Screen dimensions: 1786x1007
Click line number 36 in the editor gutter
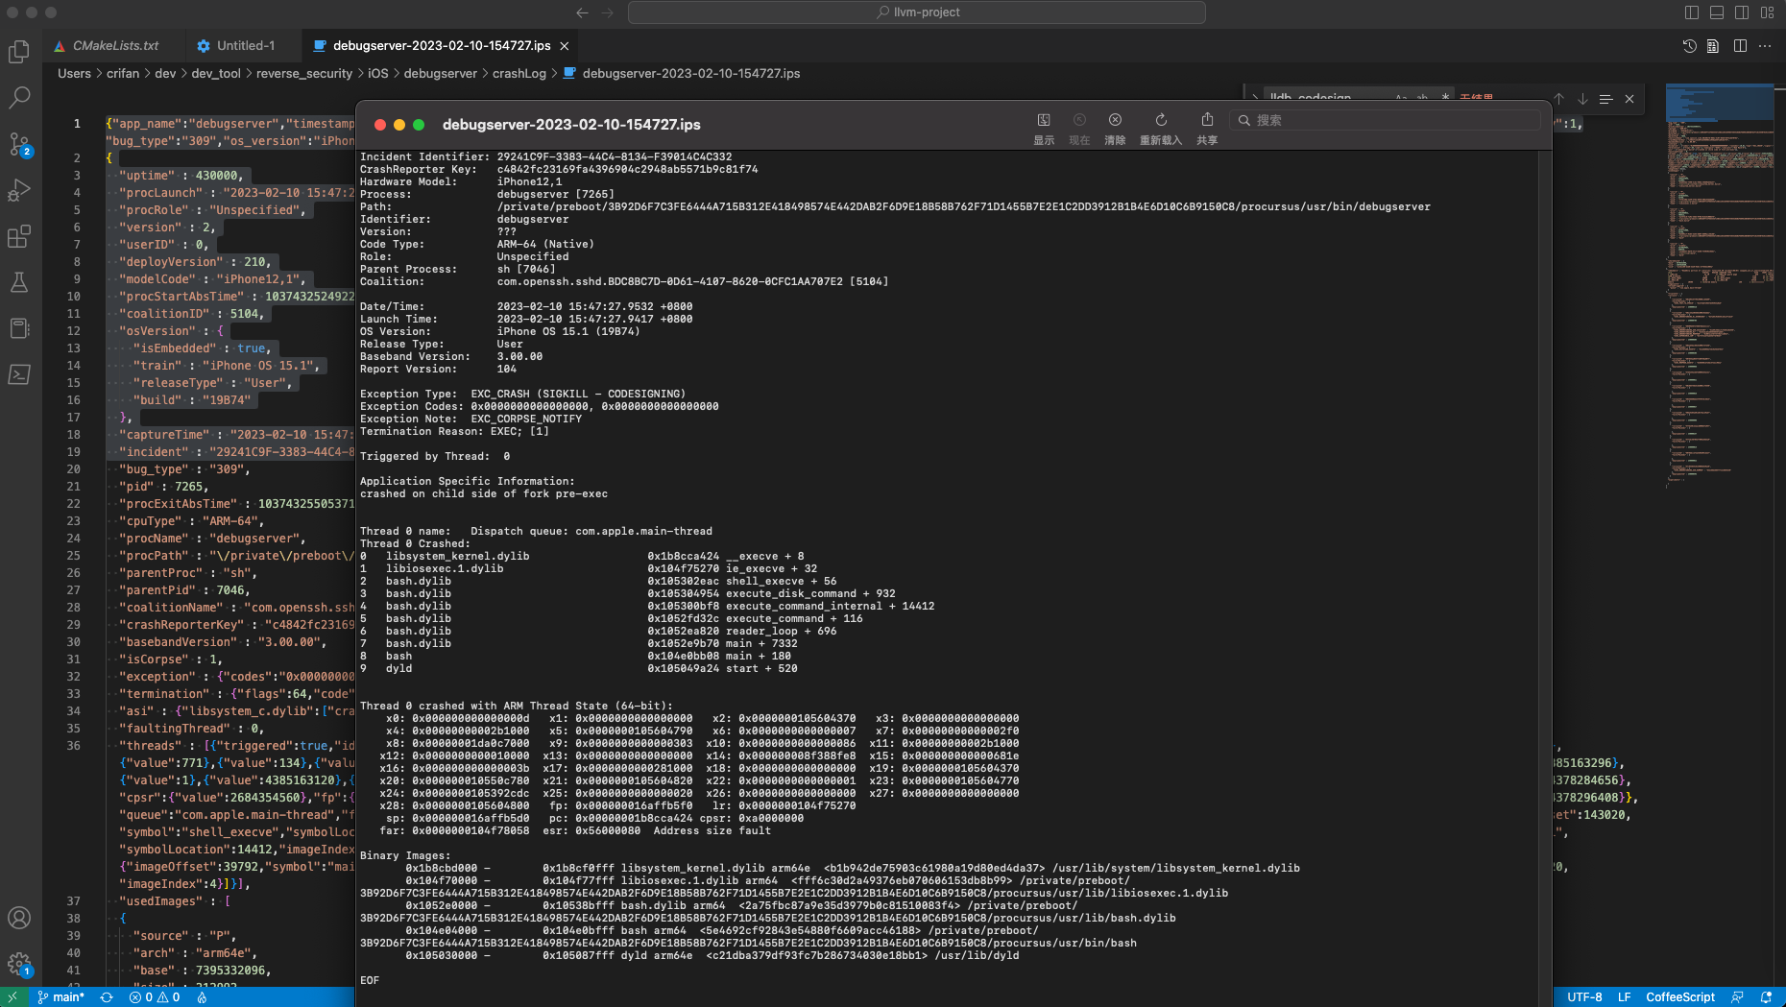click(x=74, y=746)
